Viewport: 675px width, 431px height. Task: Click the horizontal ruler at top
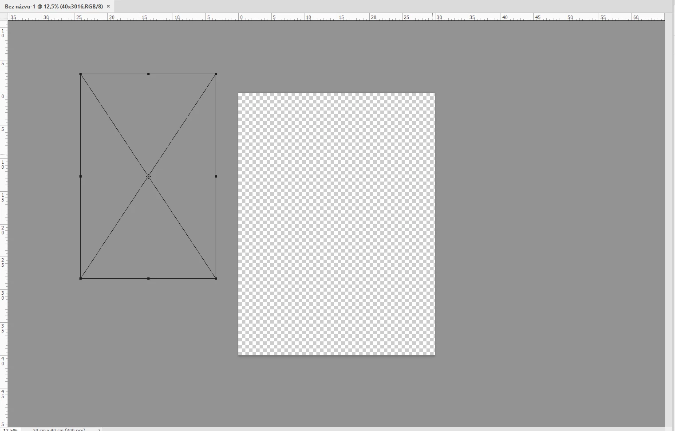[336, 16]
